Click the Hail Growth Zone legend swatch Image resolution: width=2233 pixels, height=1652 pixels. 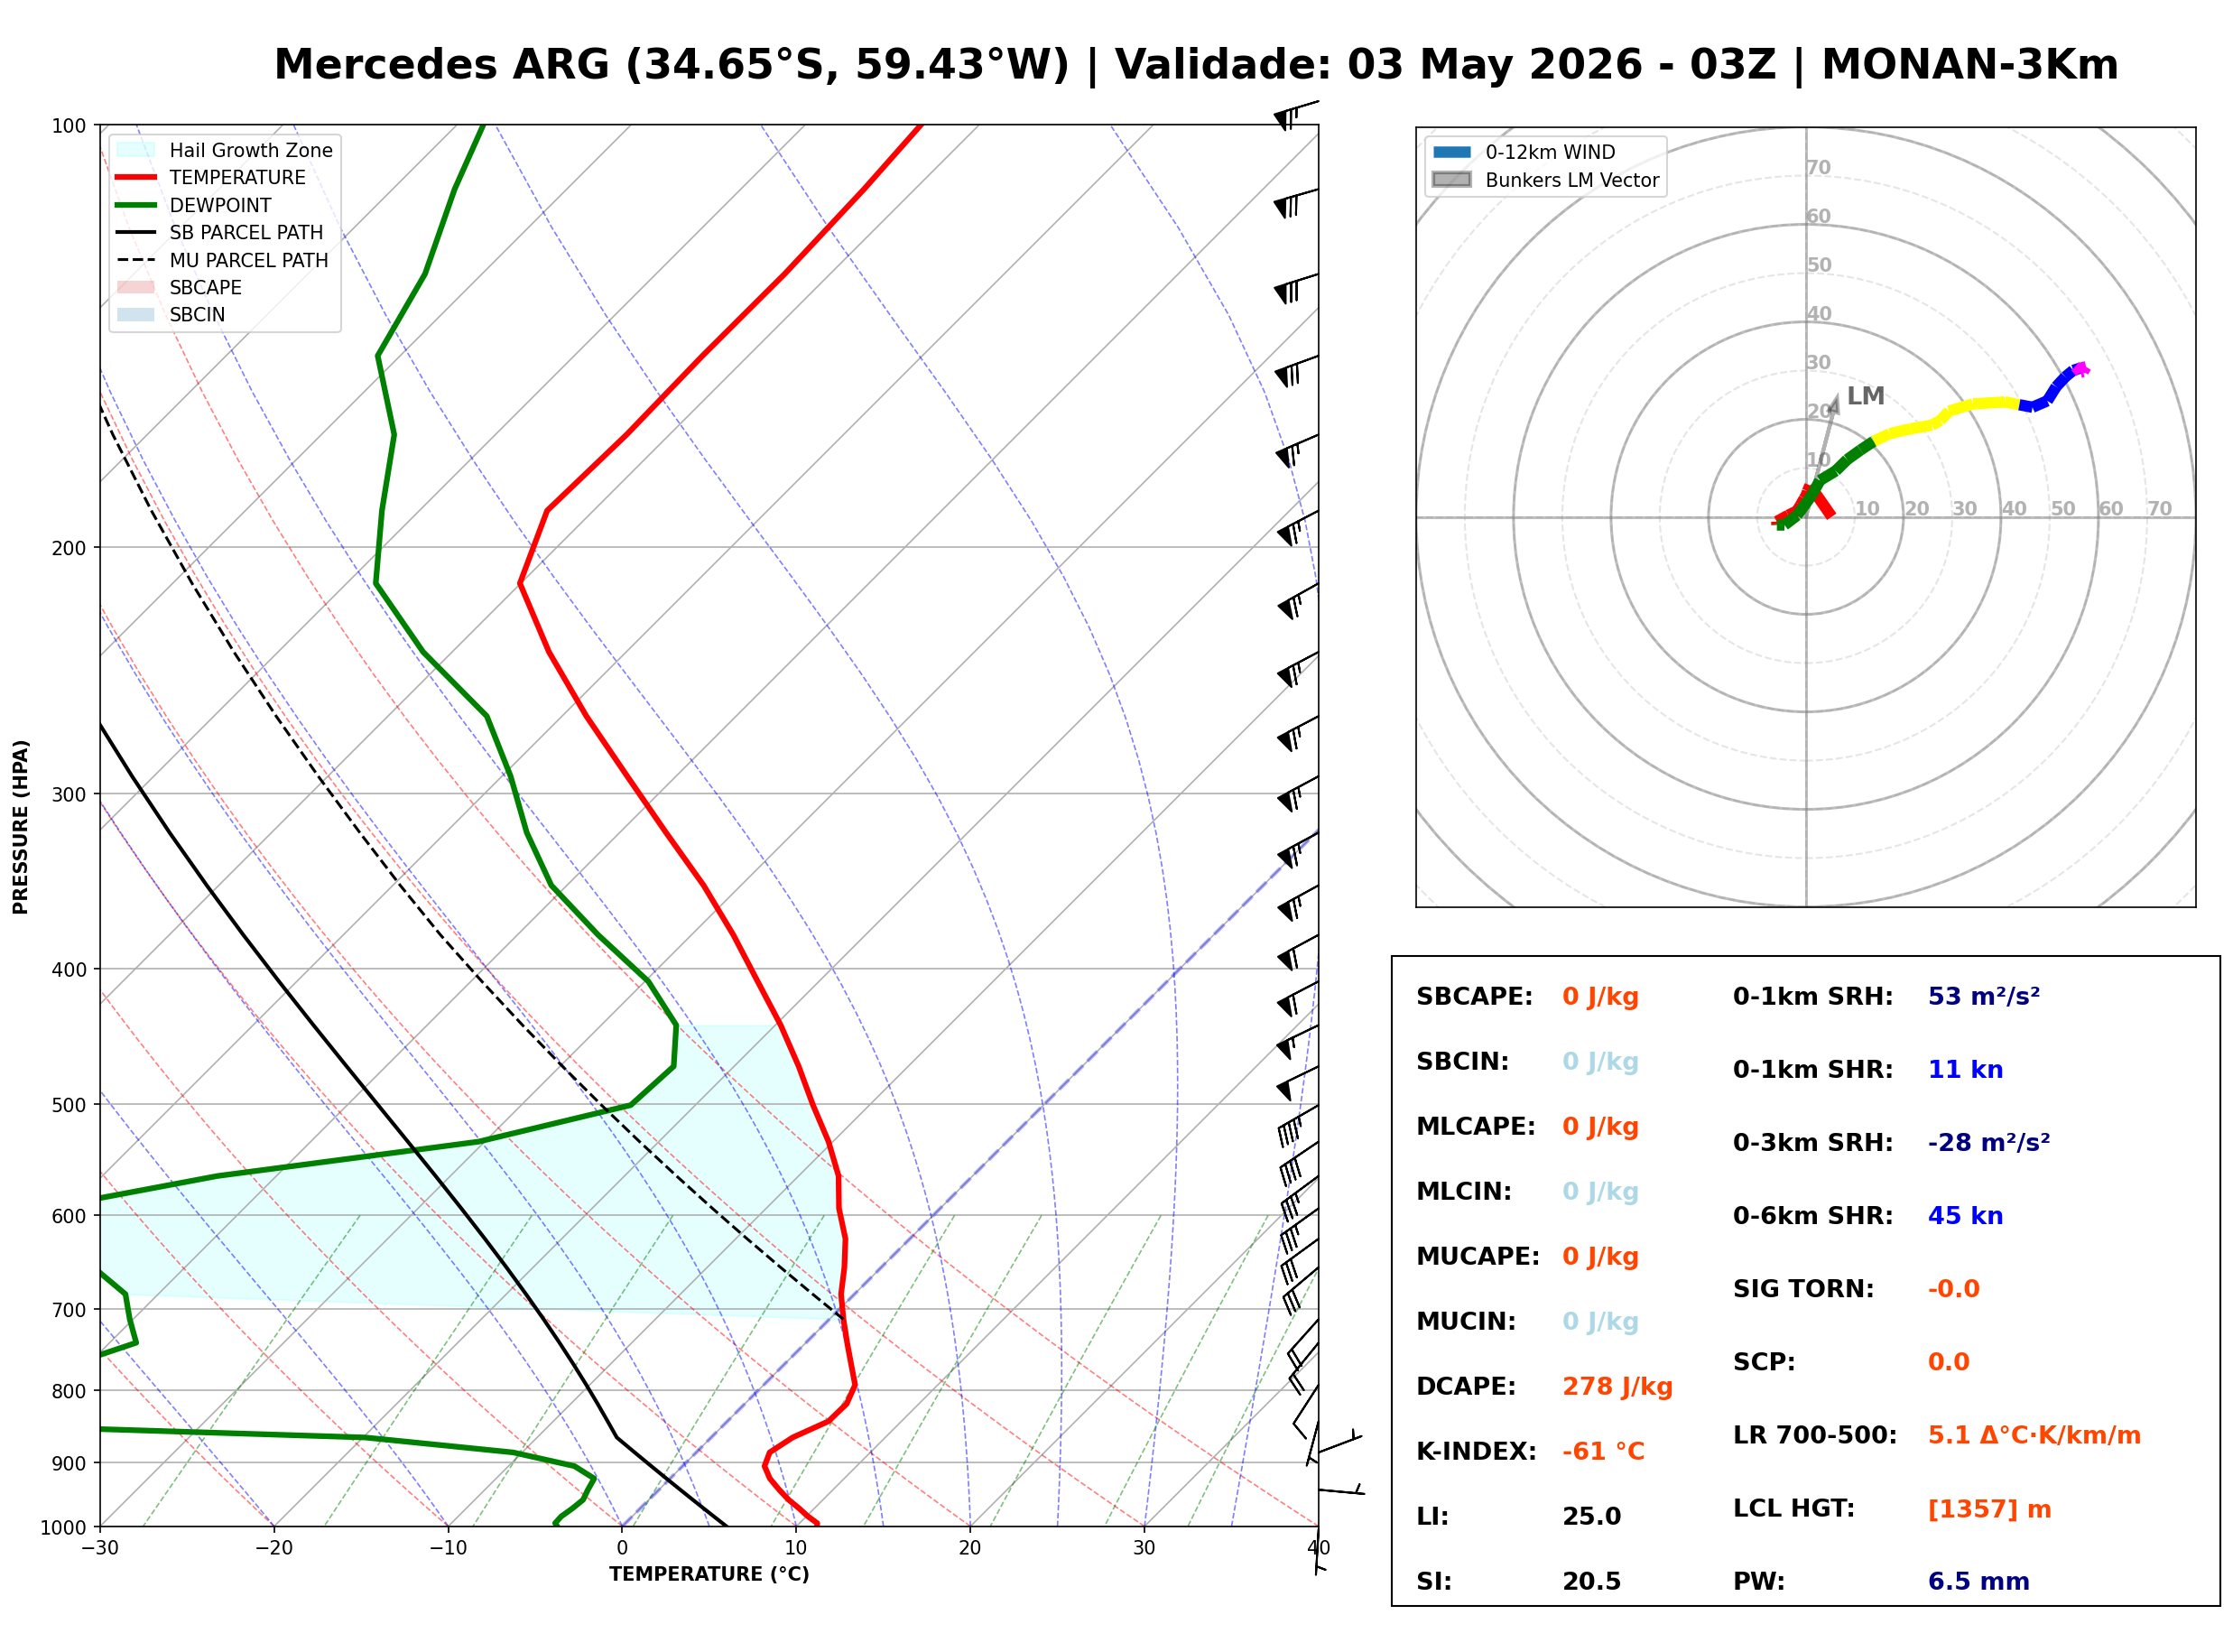(x=136, y=150)
